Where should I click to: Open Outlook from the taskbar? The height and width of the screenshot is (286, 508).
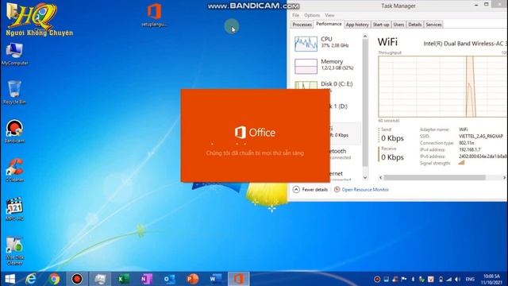pos(169,279)
